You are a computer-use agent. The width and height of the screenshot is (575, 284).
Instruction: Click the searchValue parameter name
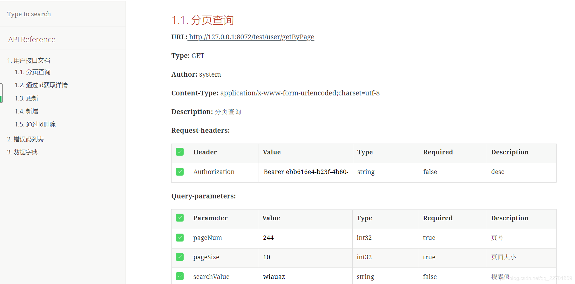coord(211,277)
